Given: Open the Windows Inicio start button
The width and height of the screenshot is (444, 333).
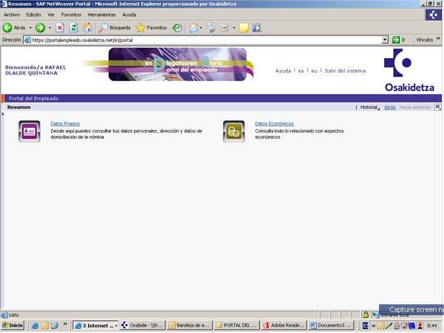Looking at the screenshot, I should tap(13, 325).
